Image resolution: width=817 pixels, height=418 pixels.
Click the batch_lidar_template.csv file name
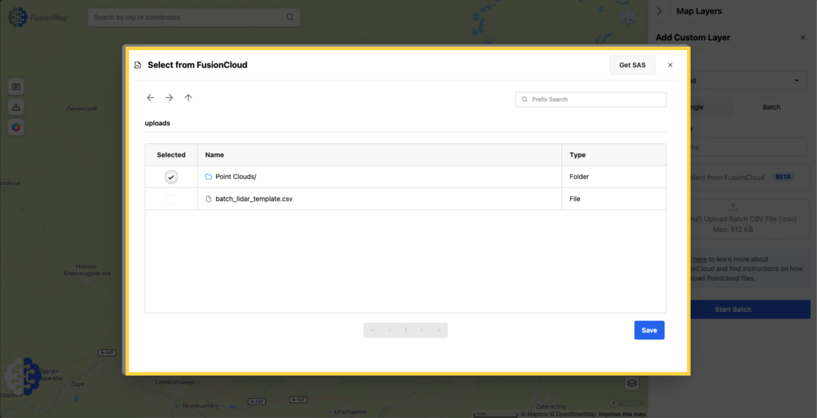tap(254, 199)
